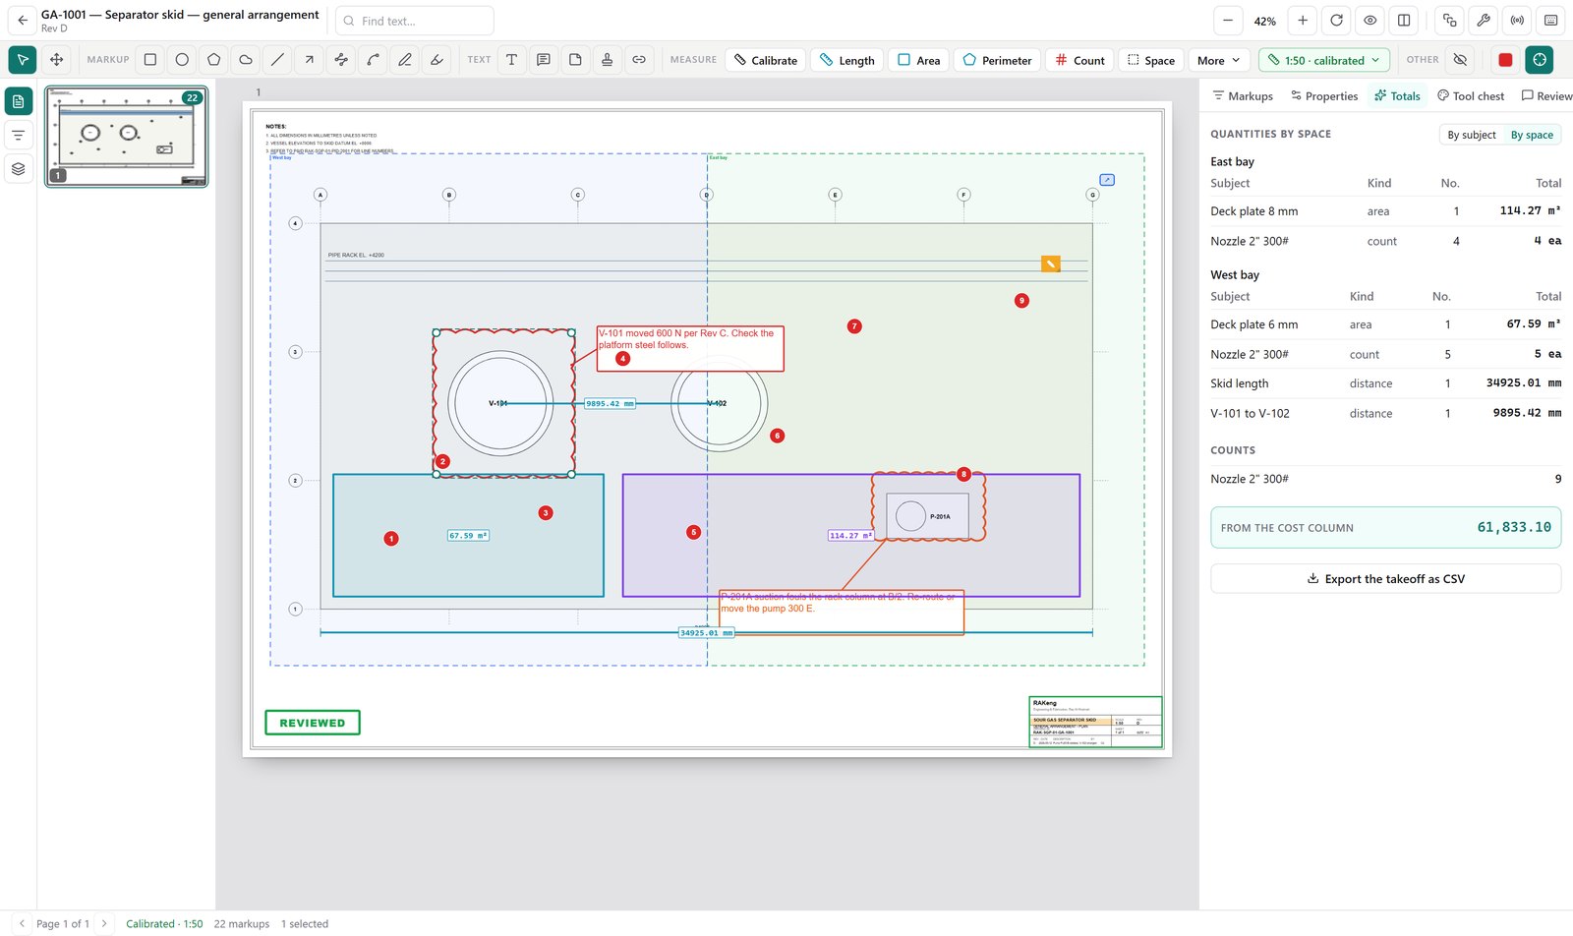This screenshot has width=1573, height=936.
Task: Select the rectangle markup tool
Action: point(150,60)
